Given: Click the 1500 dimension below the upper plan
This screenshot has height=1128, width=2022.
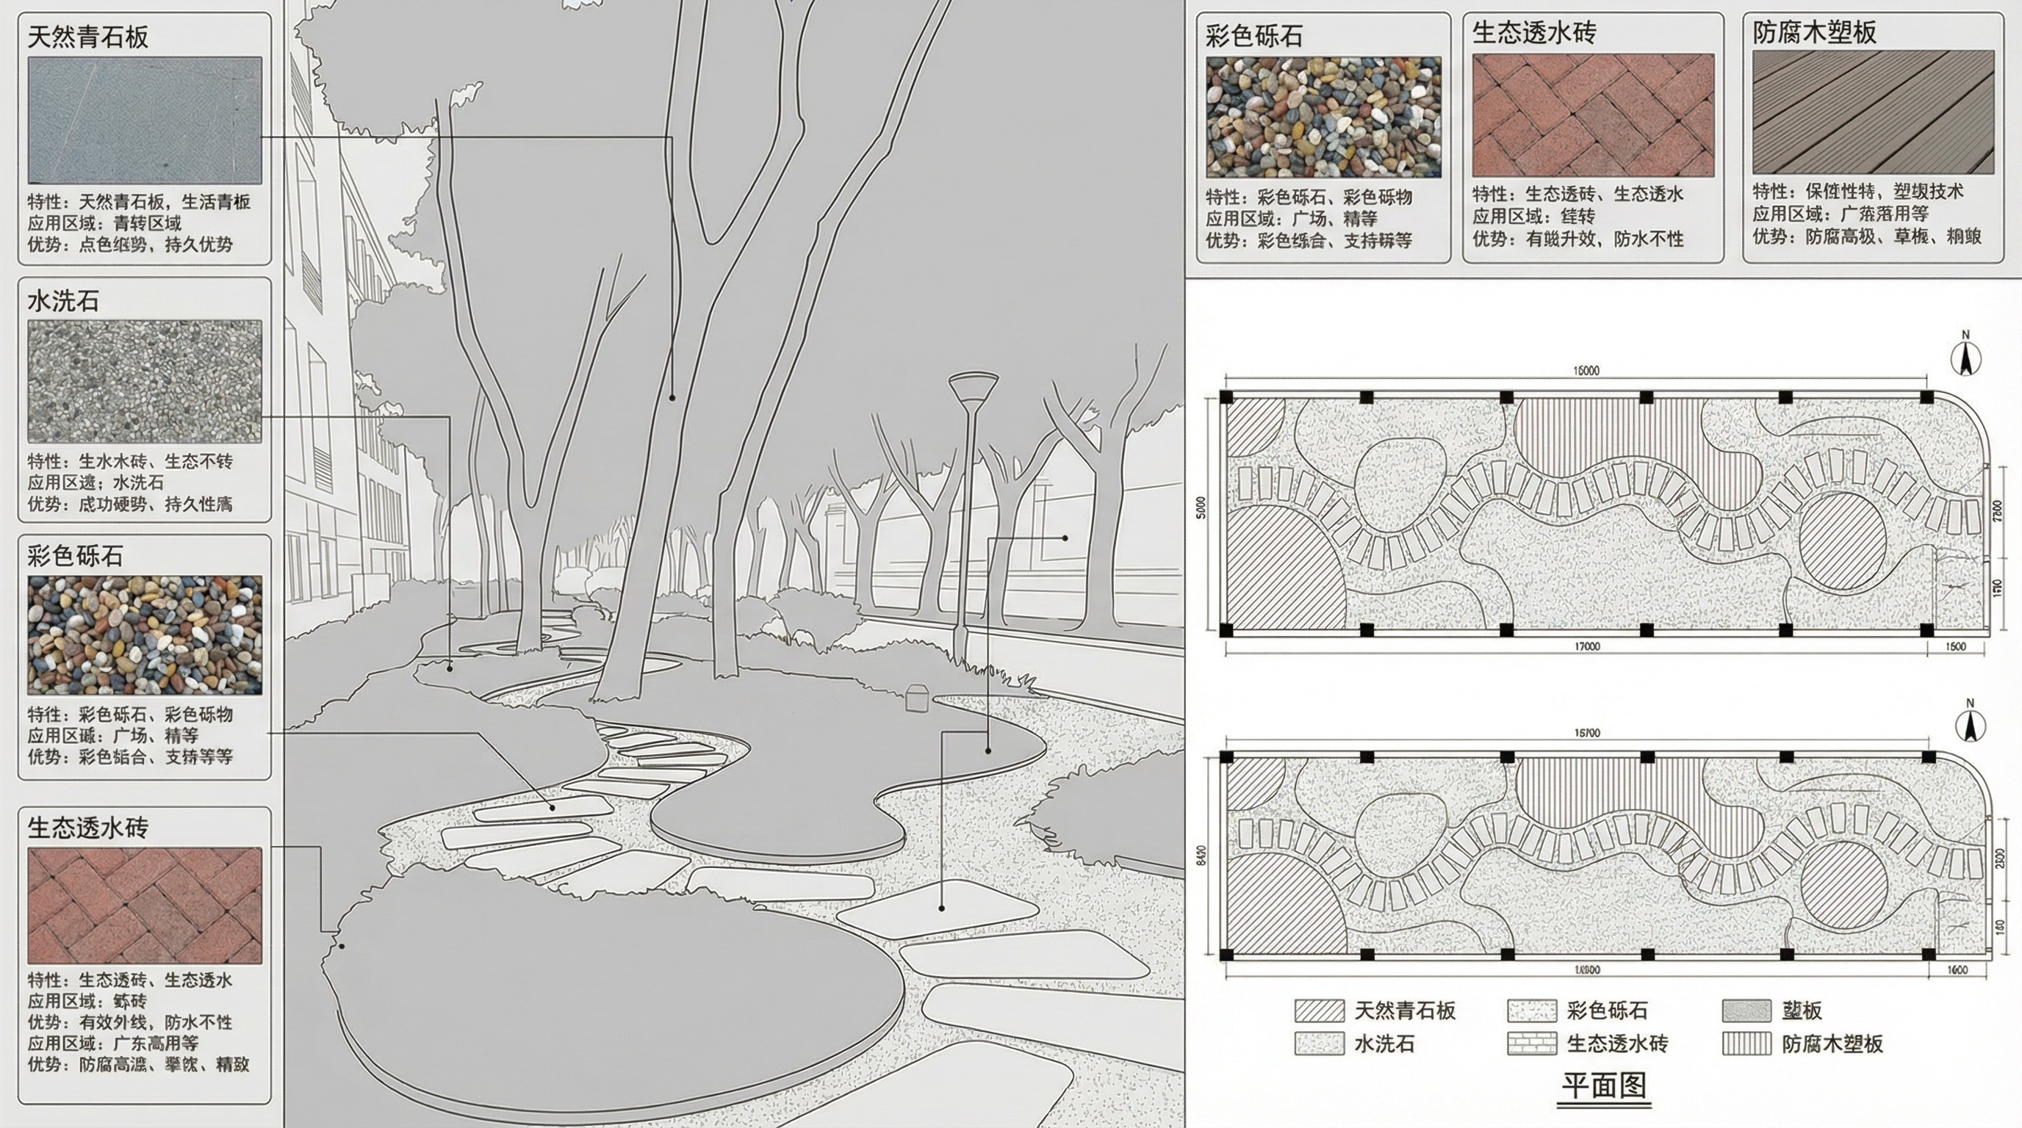Looking at the screenshot, I should click(1956, 646).
